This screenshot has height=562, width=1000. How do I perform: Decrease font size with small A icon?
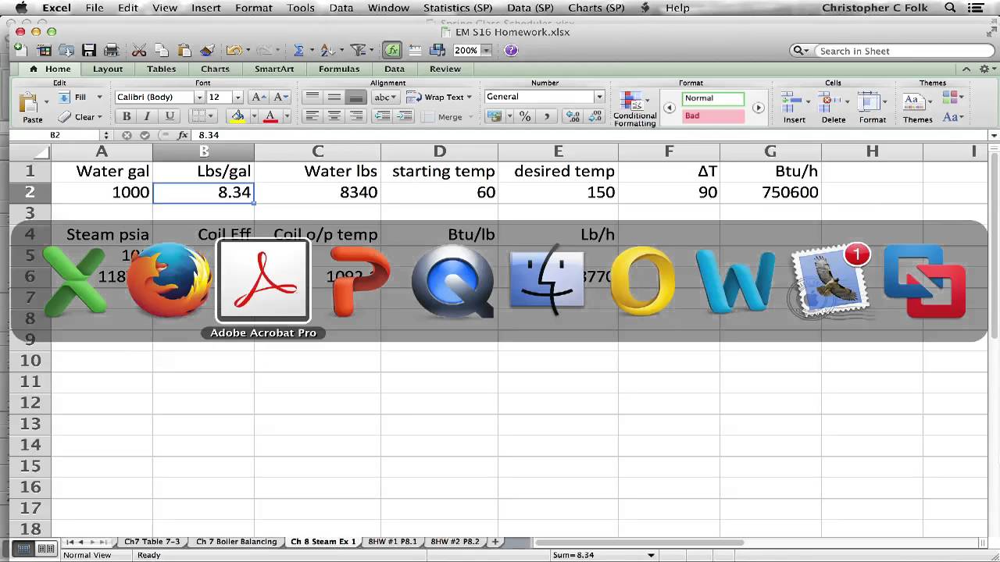pyautogui.click(x=280, y=97)
